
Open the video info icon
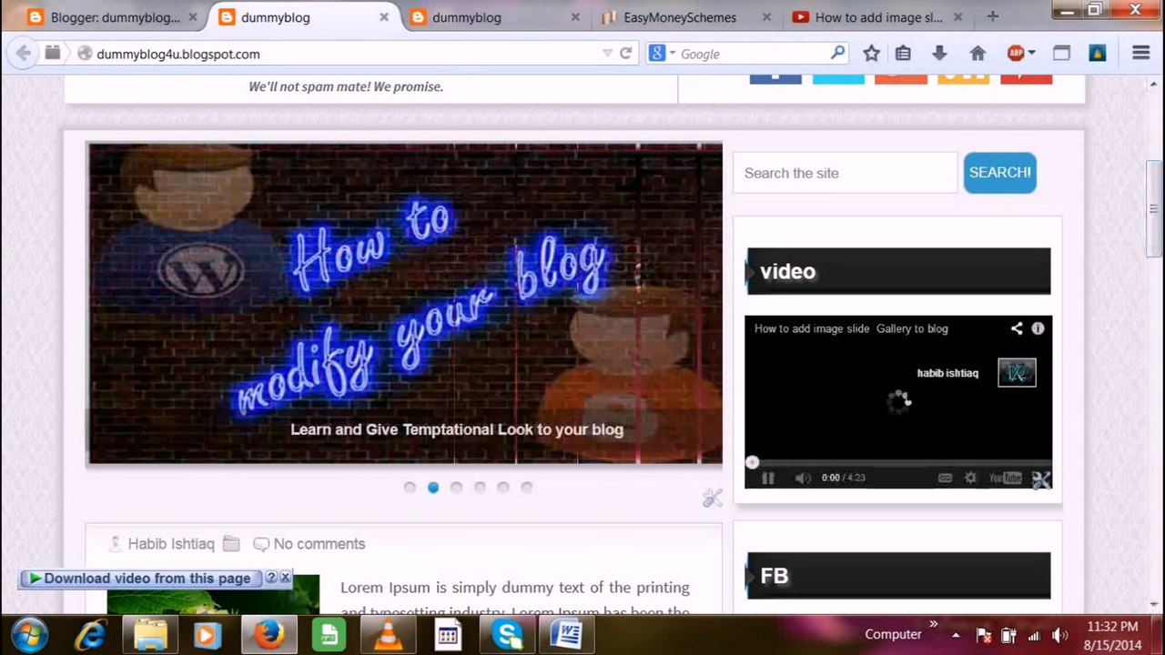pyautogui.click(x=1038, y=328)
